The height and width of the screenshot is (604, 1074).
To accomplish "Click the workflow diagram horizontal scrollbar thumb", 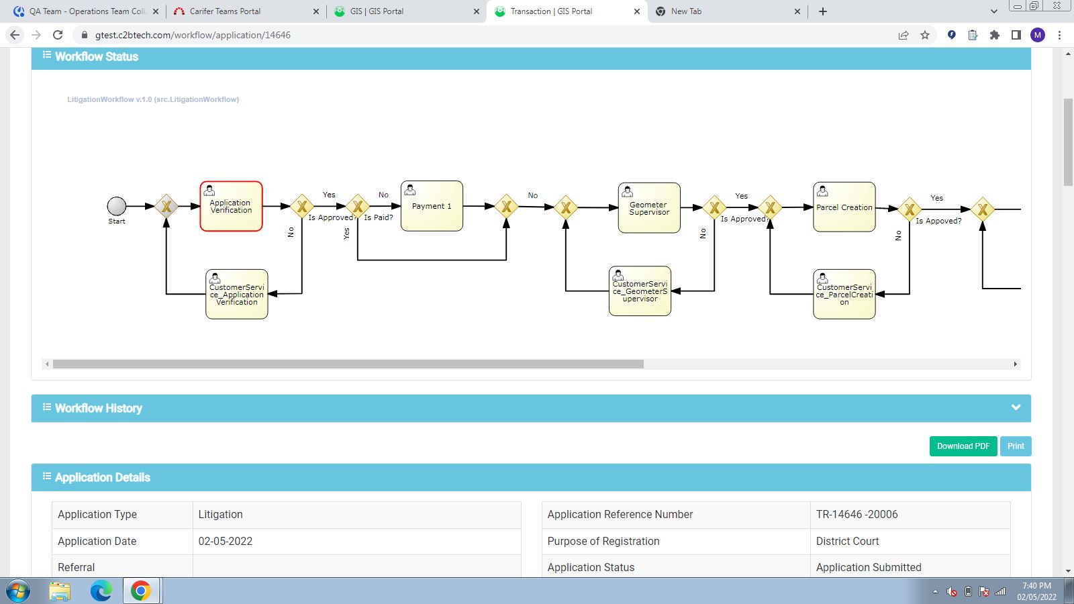I will click(348, 364).
